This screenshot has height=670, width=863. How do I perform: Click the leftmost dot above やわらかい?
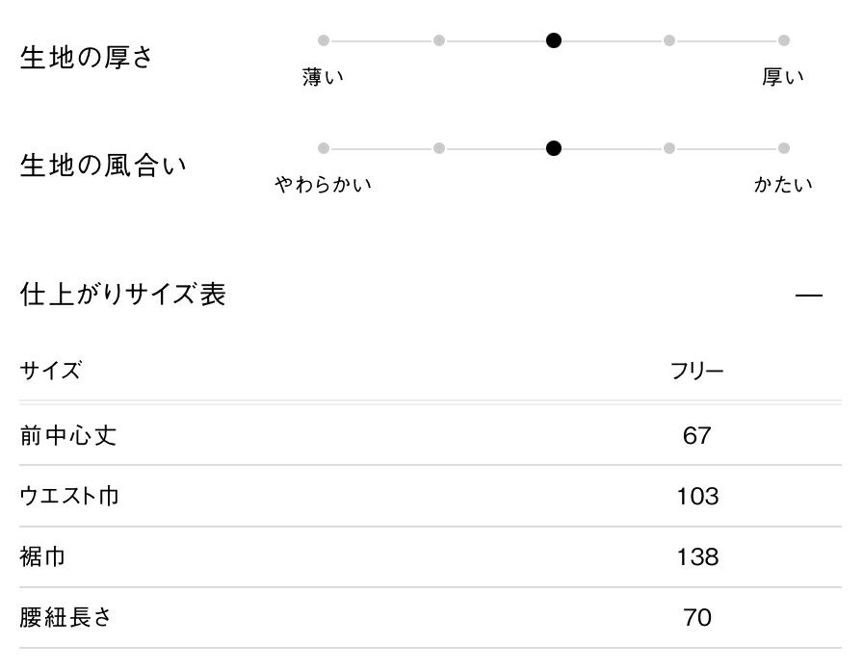(324, 148)
